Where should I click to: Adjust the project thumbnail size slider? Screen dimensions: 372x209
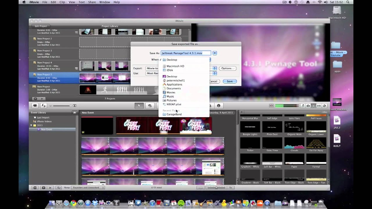point(62,106)
